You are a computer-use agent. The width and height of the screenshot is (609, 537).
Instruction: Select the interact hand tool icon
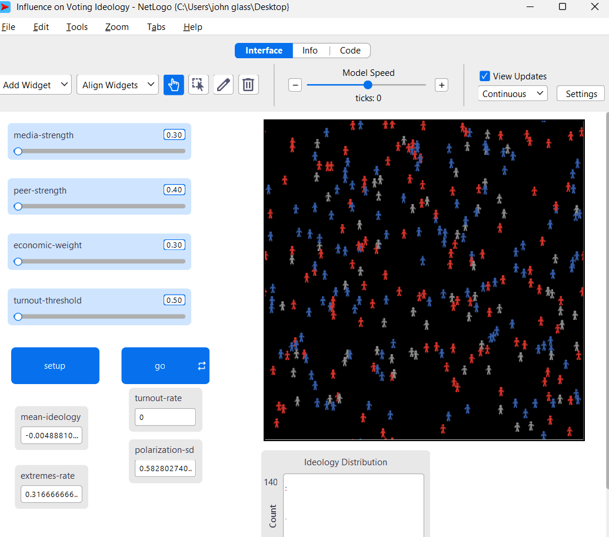tap(174, 85)
